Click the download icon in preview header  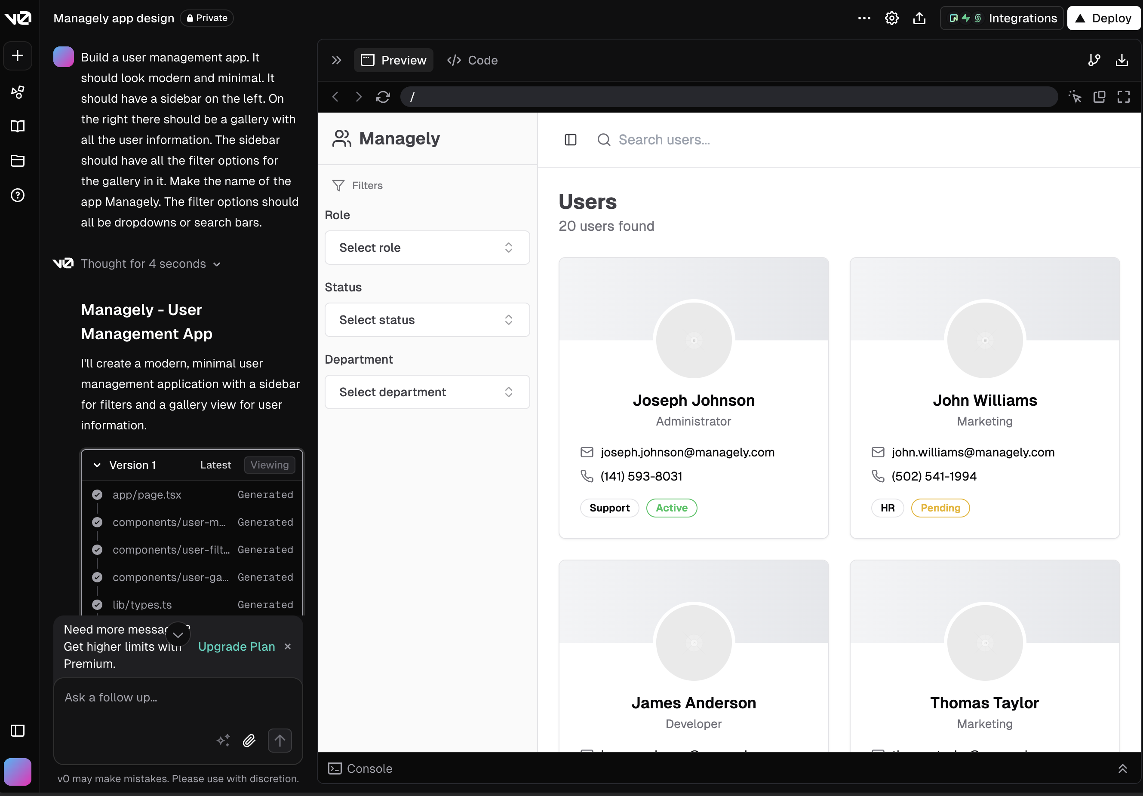point(1121,60)
